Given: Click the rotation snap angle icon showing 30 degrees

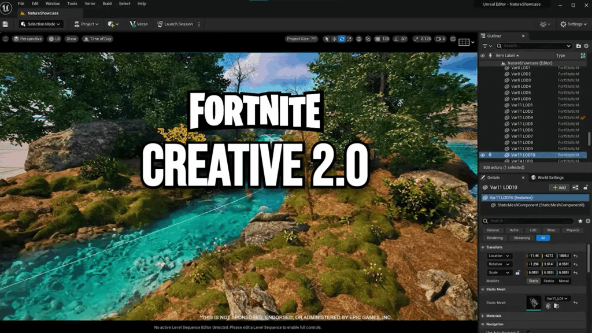Looking at the screenshot, I should point(396,38).
